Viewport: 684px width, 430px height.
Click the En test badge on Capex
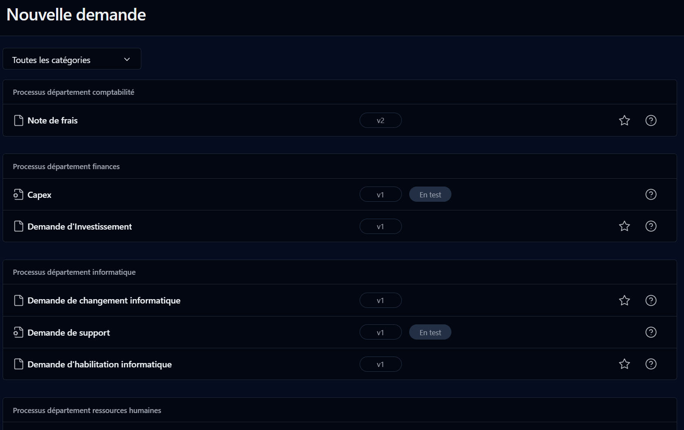pos(430,194)
